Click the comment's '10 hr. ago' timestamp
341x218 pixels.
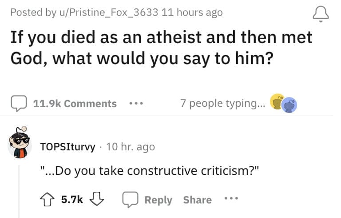(131, 146)
